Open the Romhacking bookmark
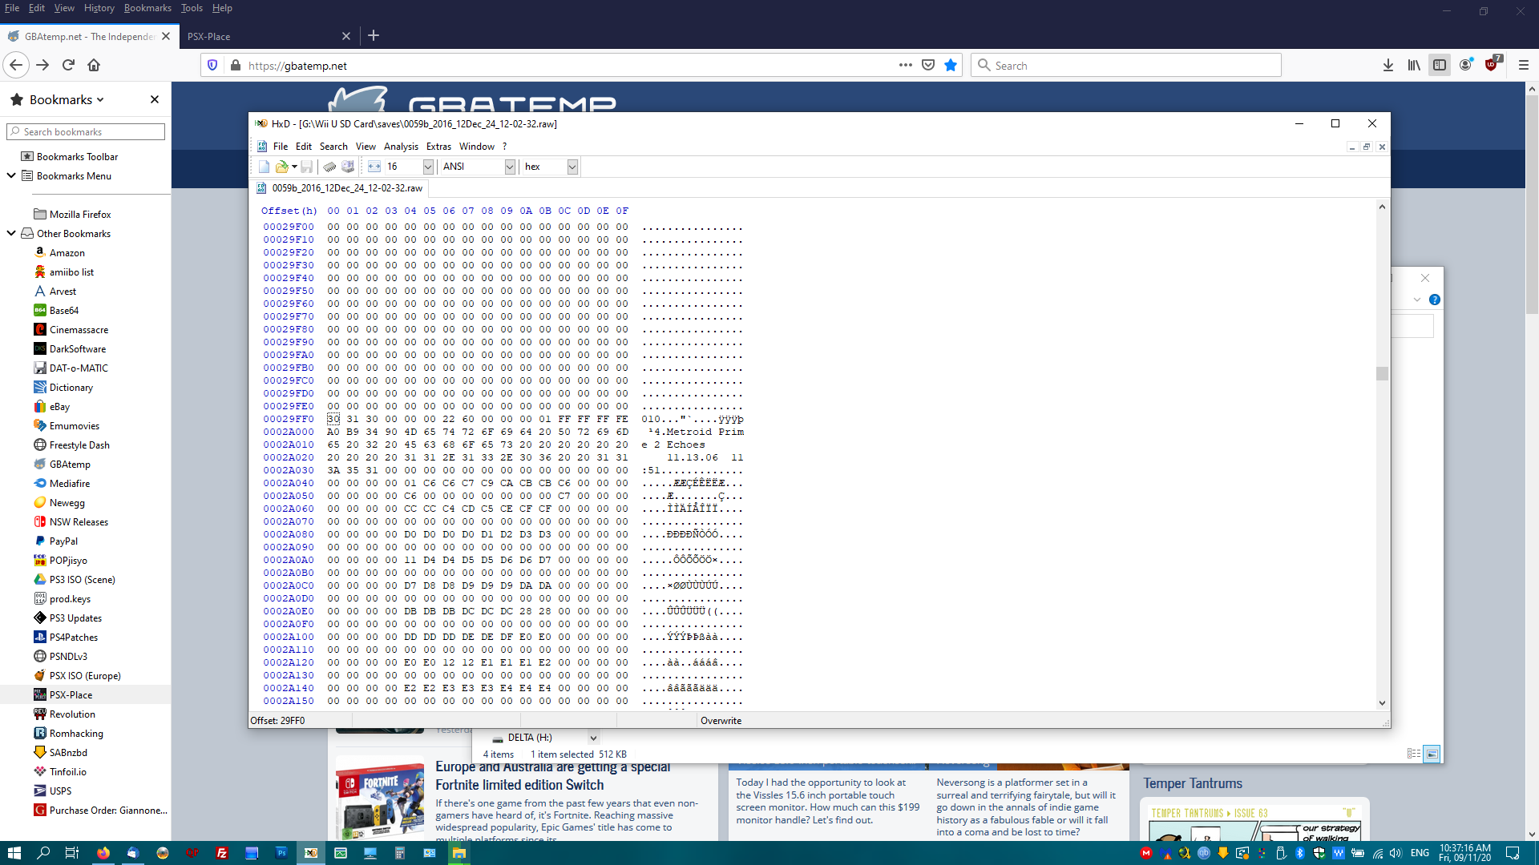This screenshot has width=1539, height=865. 76,734
